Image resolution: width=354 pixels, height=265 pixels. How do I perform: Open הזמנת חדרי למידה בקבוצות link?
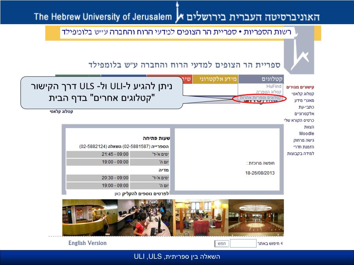[300, 150]
